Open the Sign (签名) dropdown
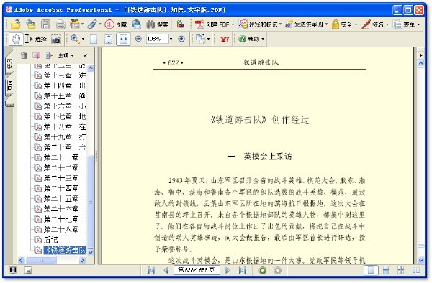Viewport: 432px width, 283px height. (x=375, y=24)
